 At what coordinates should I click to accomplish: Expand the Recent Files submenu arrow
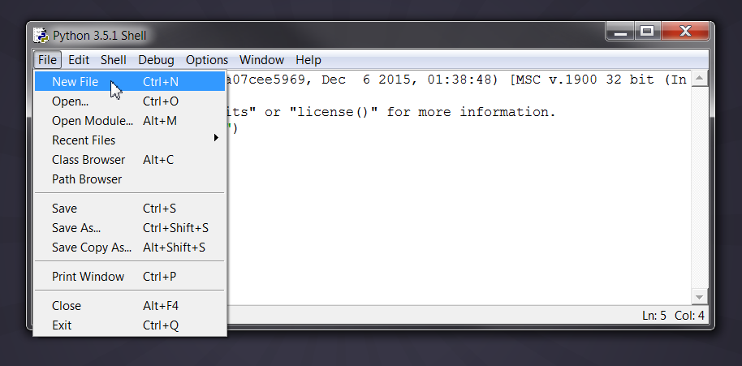[216, 138]
